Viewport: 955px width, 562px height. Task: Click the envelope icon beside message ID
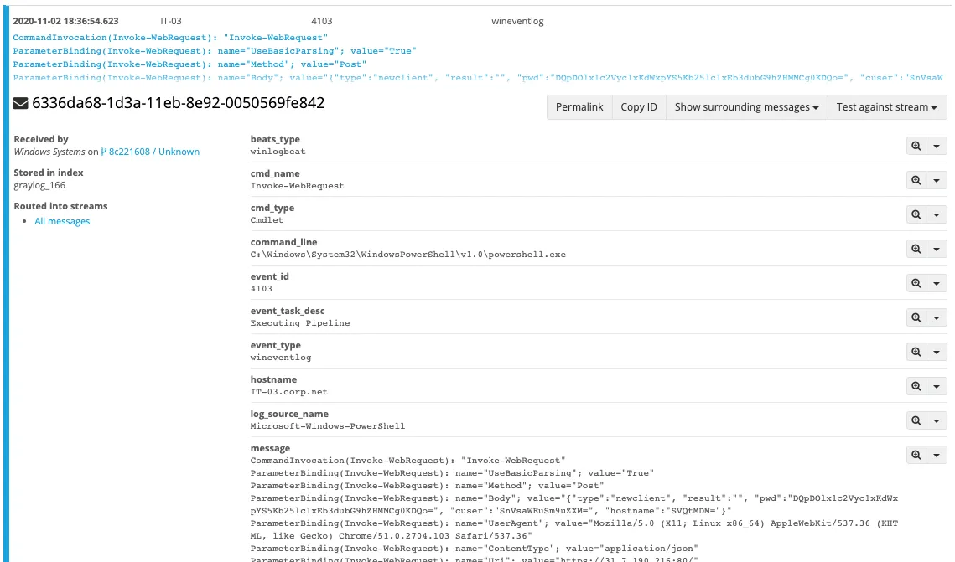(x=21, y=103)
